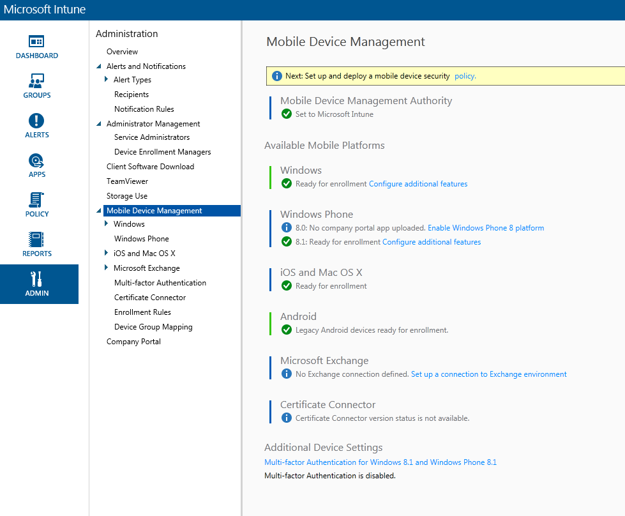Select Administrator Management label
625x516 pixels.
coord(153,124)
